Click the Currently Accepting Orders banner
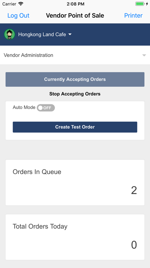150x268 pixels. 75,79
